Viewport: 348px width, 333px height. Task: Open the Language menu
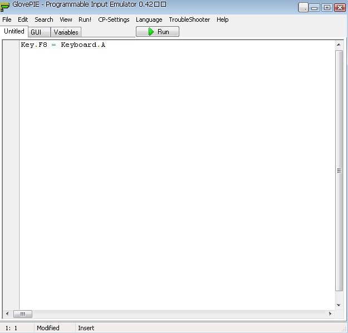click(x=149, y=20)
